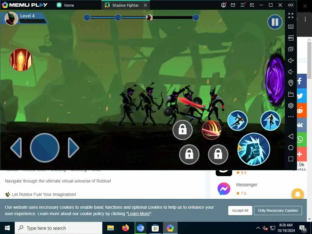Click the Android home circle button

[291, 147]
